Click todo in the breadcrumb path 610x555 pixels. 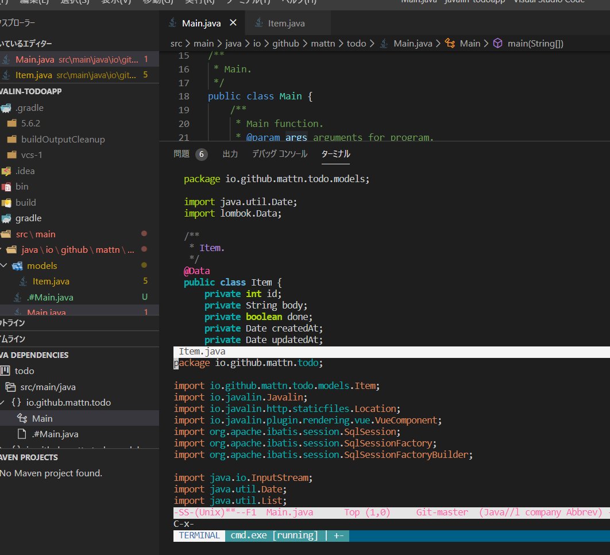point(356,43)
